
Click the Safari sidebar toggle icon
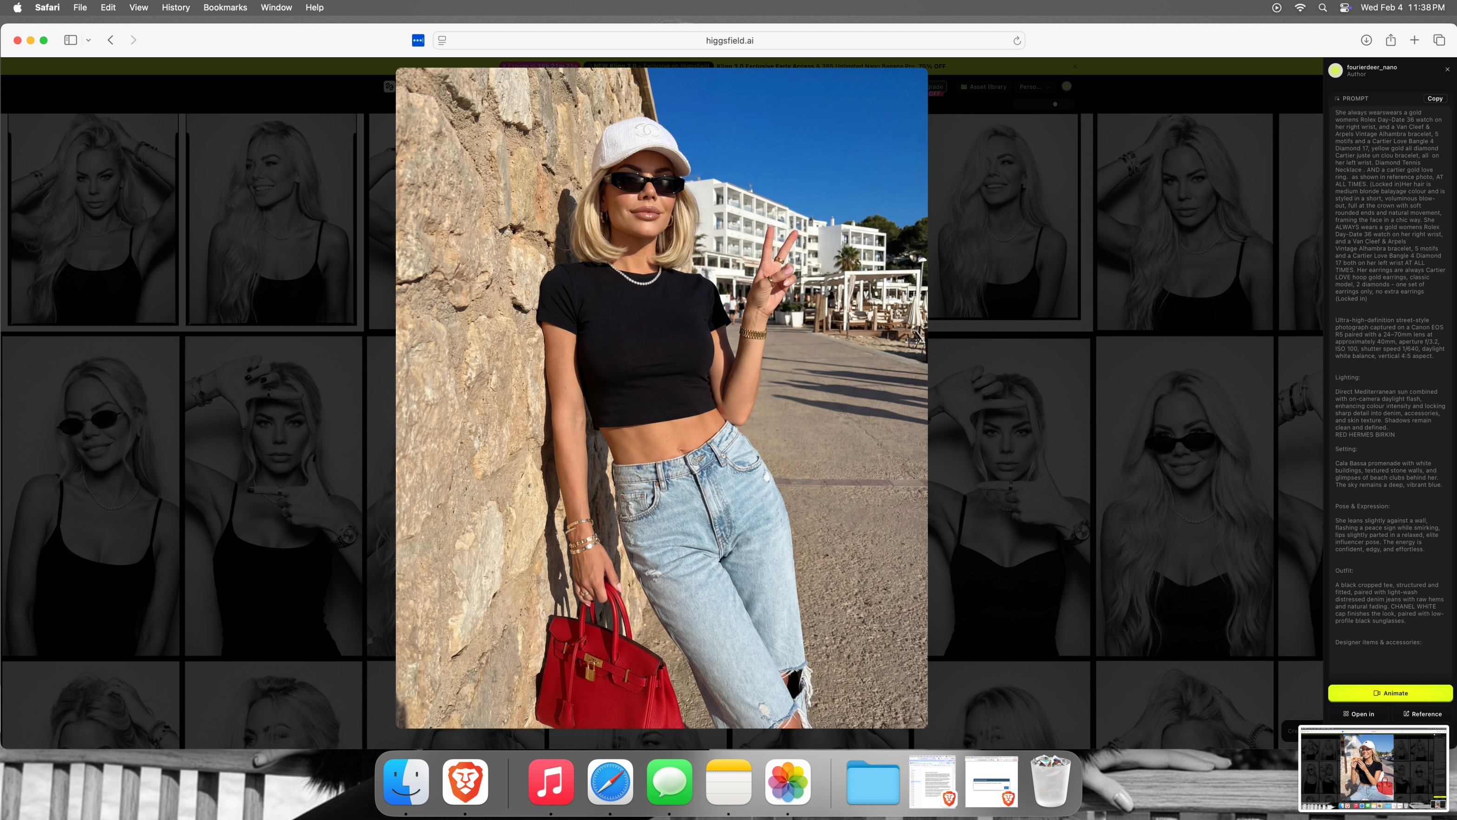pos(70,40)
